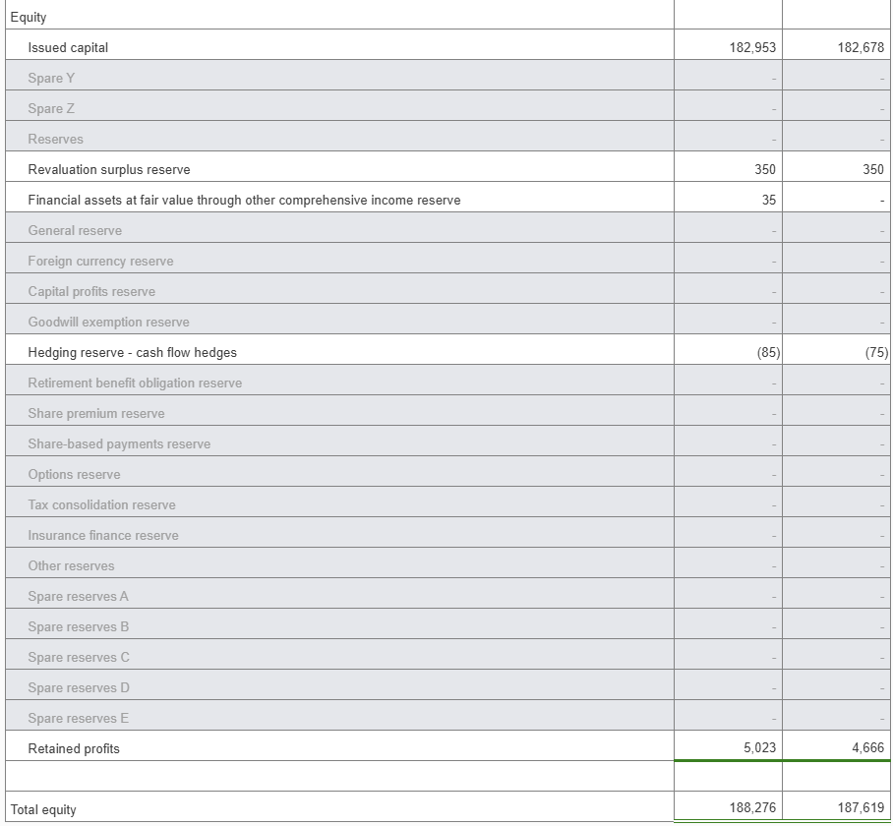This screenshot has height=826, width=893.
Task: Select the 182,678 issued capital value
Action: [x=862, y=47]
